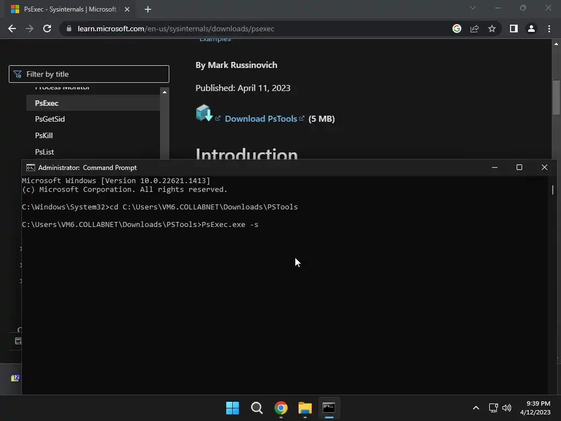The height and width of the screenshot is (421, 561).
Task: View site info via the padlock icon
Action: (69, 29)
